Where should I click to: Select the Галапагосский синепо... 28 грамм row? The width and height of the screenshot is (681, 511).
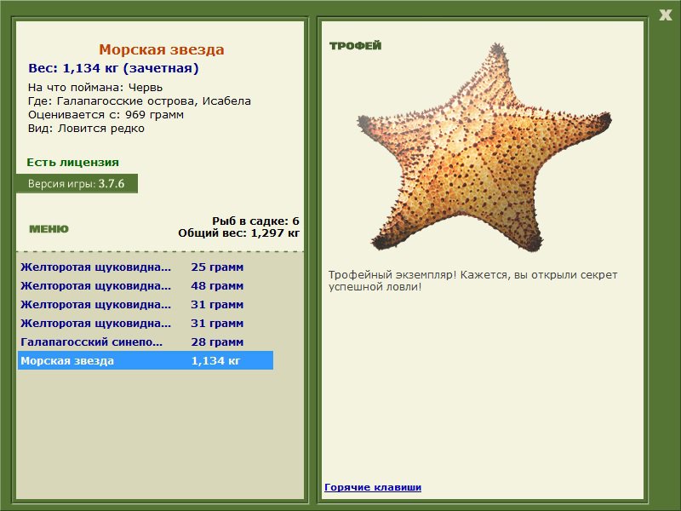point(146,342)
